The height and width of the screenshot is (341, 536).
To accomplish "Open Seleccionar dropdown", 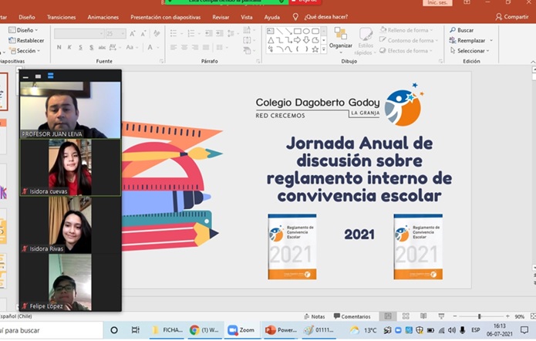I will 470,51.
